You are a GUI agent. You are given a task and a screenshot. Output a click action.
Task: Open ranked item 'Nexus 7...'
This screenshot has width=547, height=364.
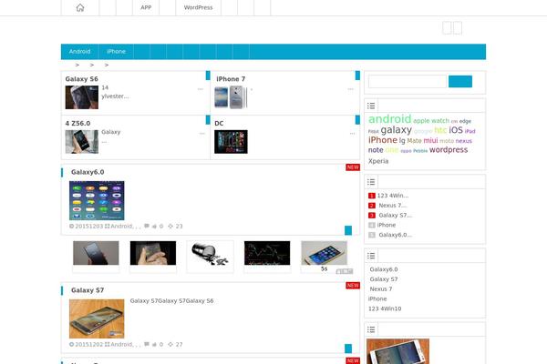click(x=393, y=206)
